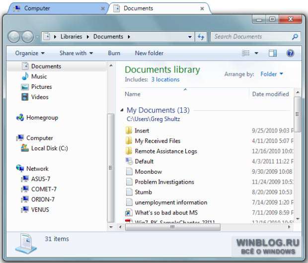Screen dimensions: 308x263
Task: Click the scroll right arrow of the file list
Action: coord(289,227)
